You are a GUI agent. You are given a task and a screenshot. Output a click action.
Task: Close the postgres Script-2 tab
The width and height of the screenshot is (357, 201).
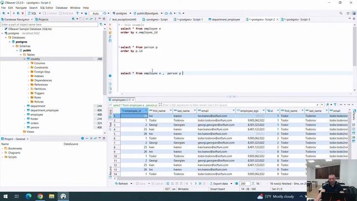click(277, 20)
